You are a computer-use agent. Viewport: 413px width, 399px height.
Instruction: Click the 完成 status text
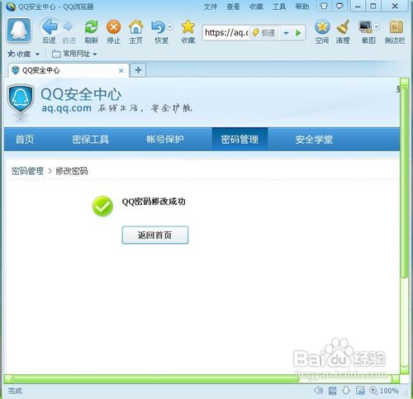[15, 391]
